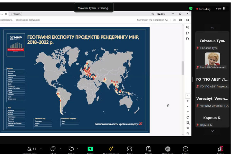231x154 pixels.
Task: Click the print icon in PDF viewer
Action: pyautogui.click(x=180, y=20)
